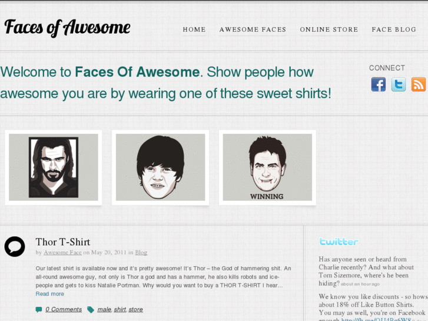The width and height of the screenshot is (428, 321).
Task: Click the speech bubble post icon
Action: point(15,246)
